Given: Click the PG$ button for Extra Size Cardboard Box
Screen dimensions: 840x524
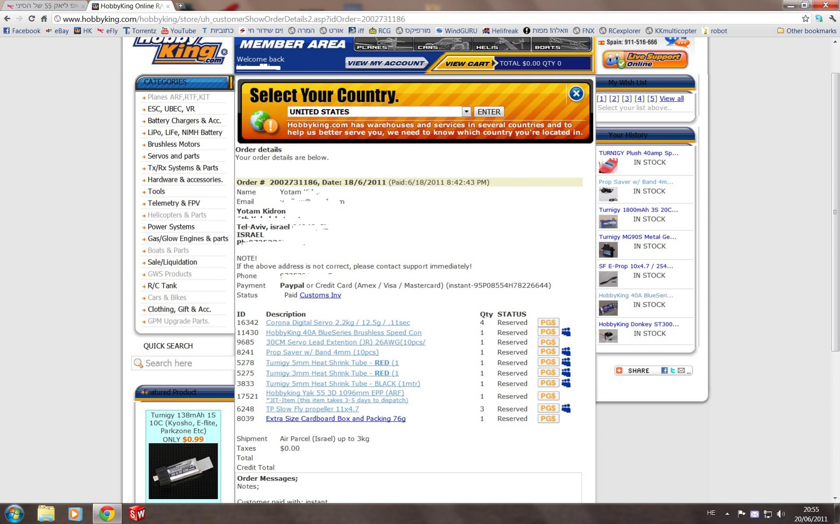Looking at the screenshot, I should coord(548,419).
